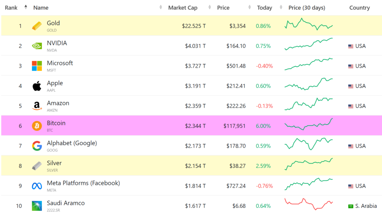Screen dimensions: 382x215
Task: Click the Silver bar icon
Action: pyautogui.click(x=37, y=166)
